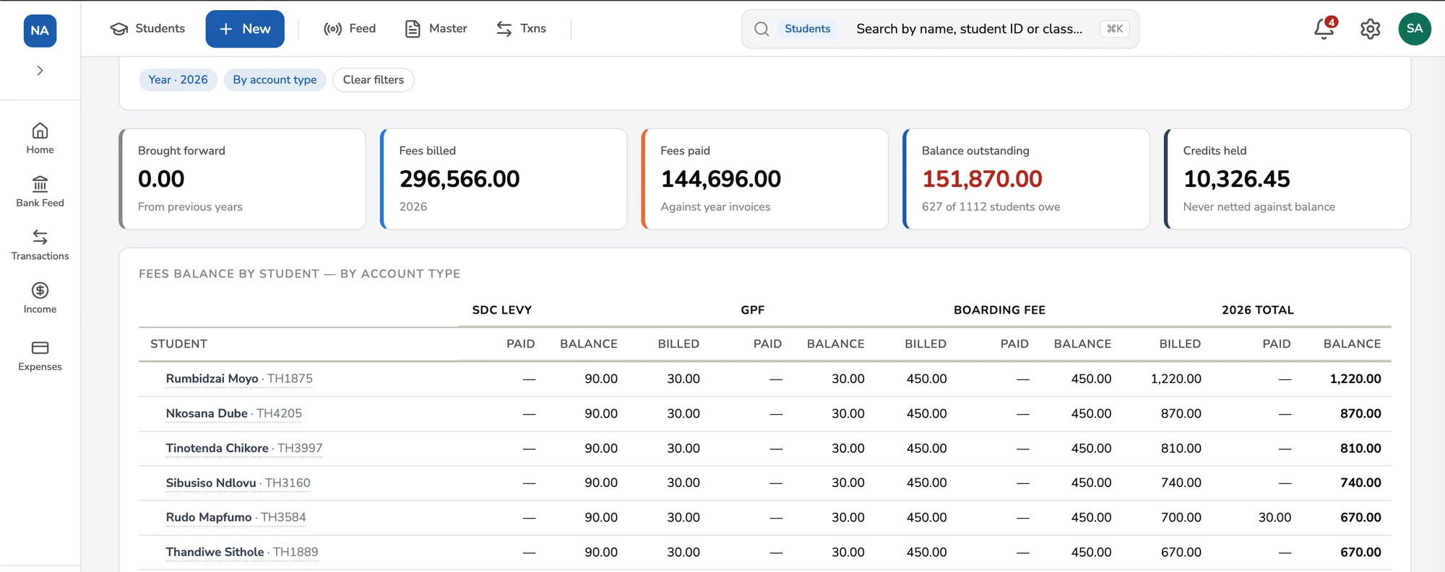Image resolution: width=1445 pixels, height=572 pixels.
Task: Open the SA user avatar menu
Action: click(1415, 29)
